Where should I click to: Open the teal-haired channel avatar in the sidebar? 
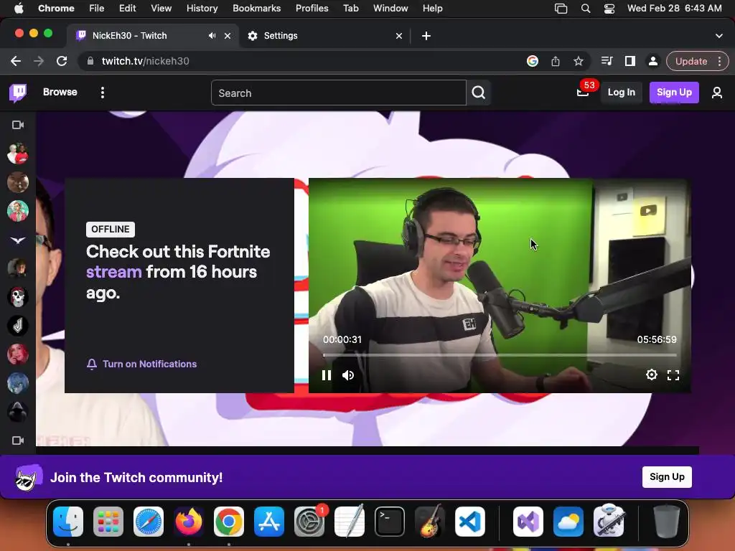(x=18, y=211)
